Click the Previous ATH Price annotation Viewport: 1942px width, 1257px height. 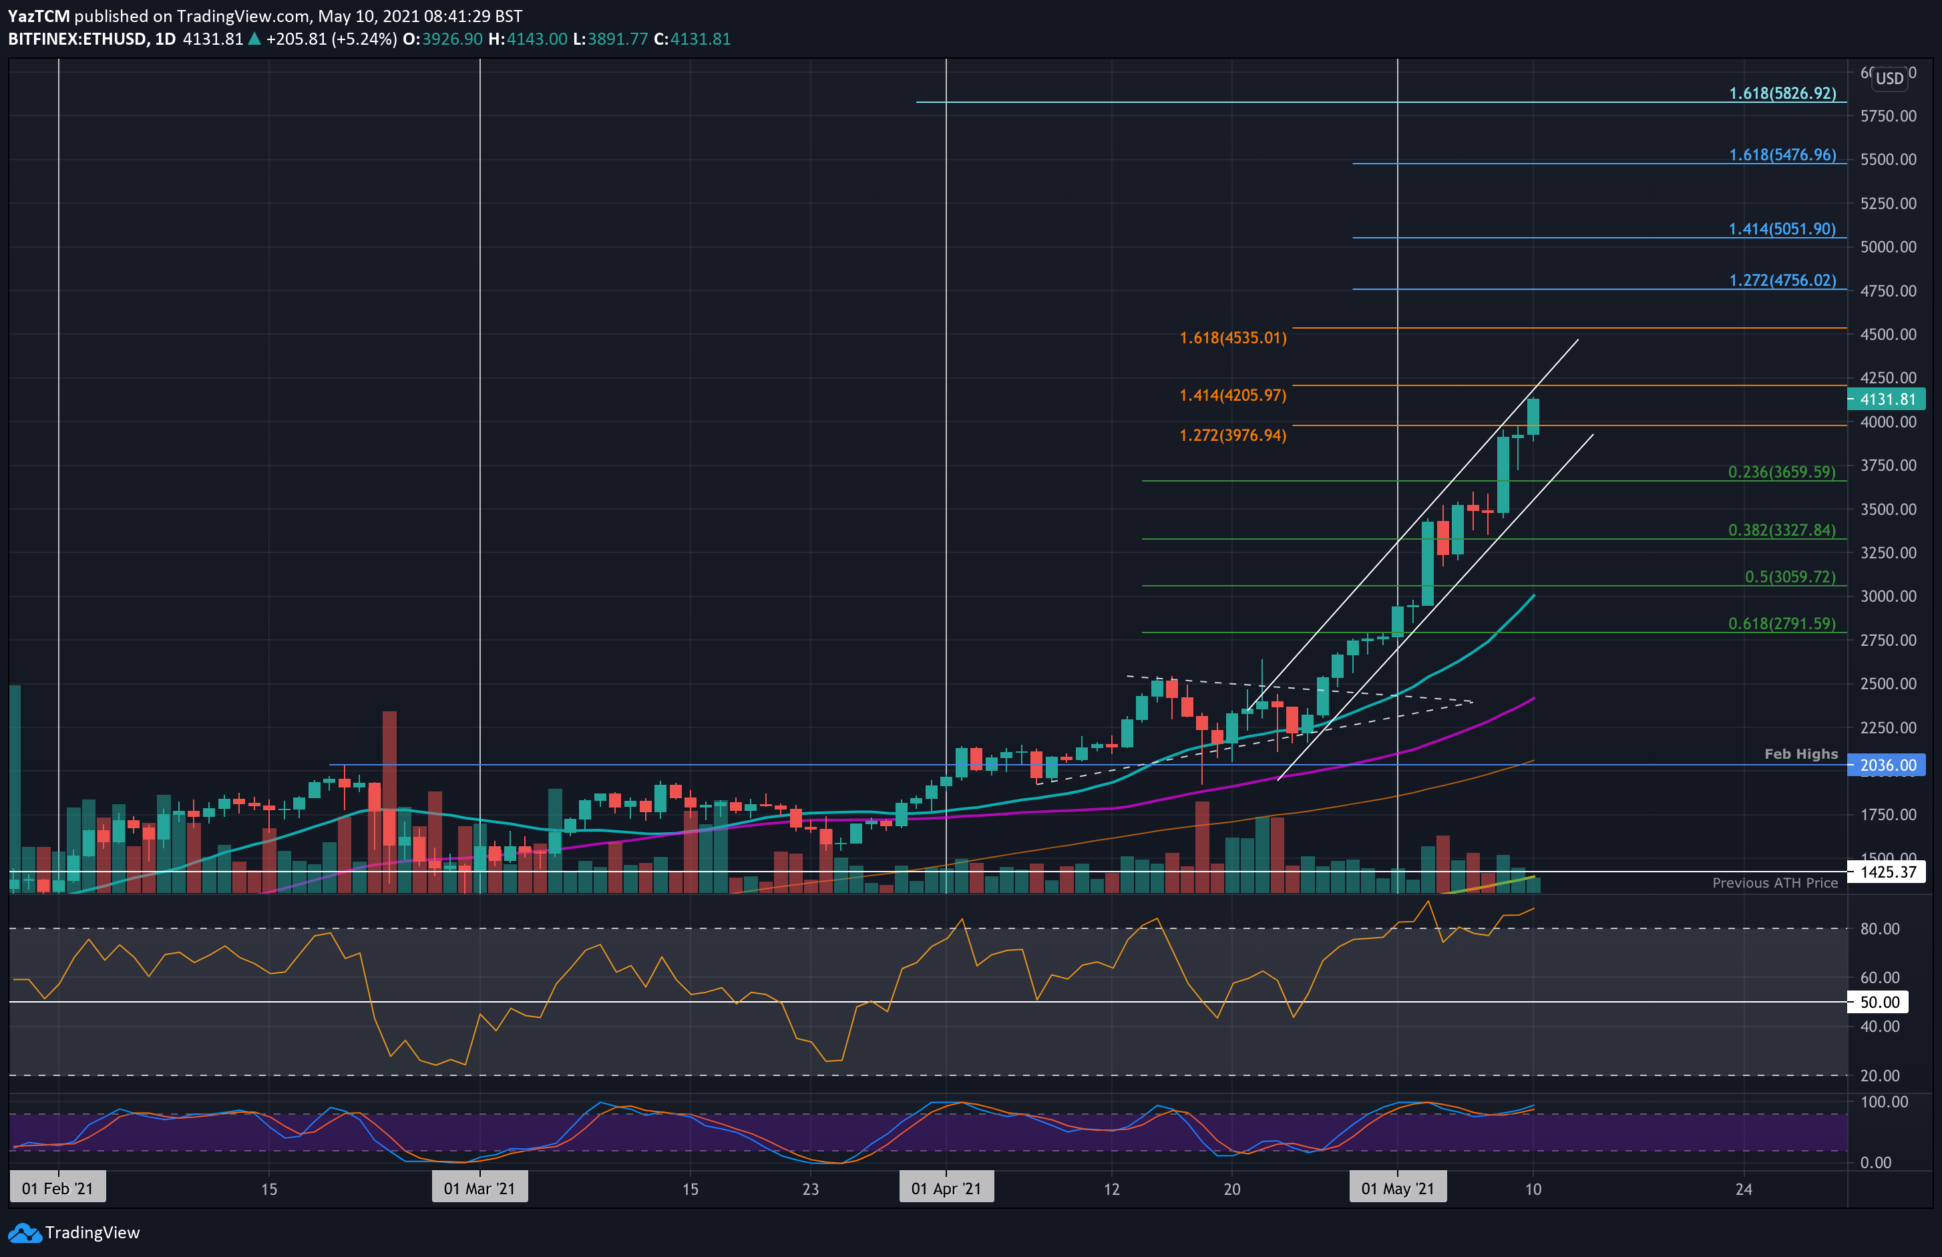coord(1775,882)
